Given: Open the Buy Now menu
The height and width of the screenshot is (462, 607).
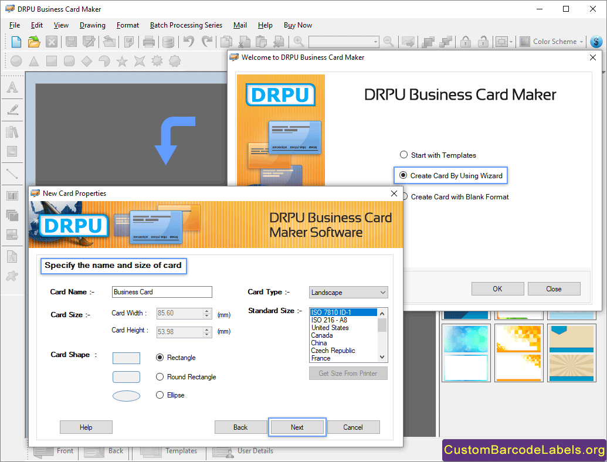Looking at the screenshot, I should click(298, 25).
